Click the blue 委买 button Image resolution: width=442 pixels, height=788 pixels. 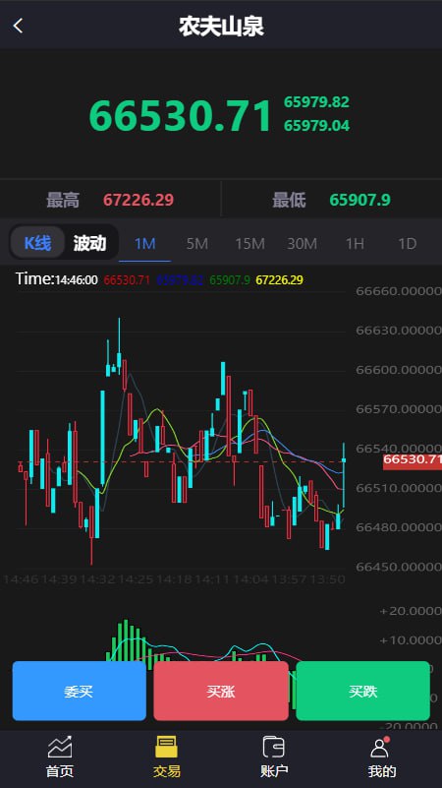(x=80, y=691)
